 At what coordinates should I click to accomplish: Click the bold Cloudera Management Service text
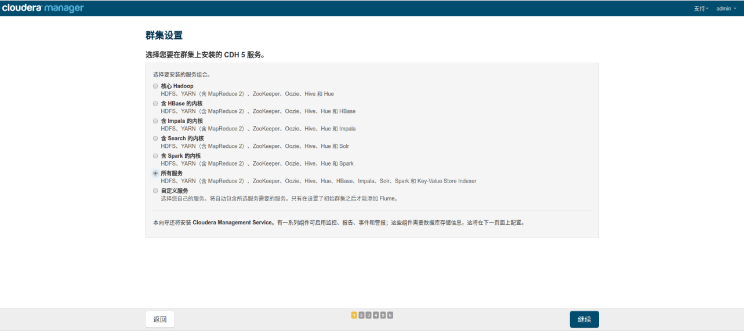pos(232,223)
